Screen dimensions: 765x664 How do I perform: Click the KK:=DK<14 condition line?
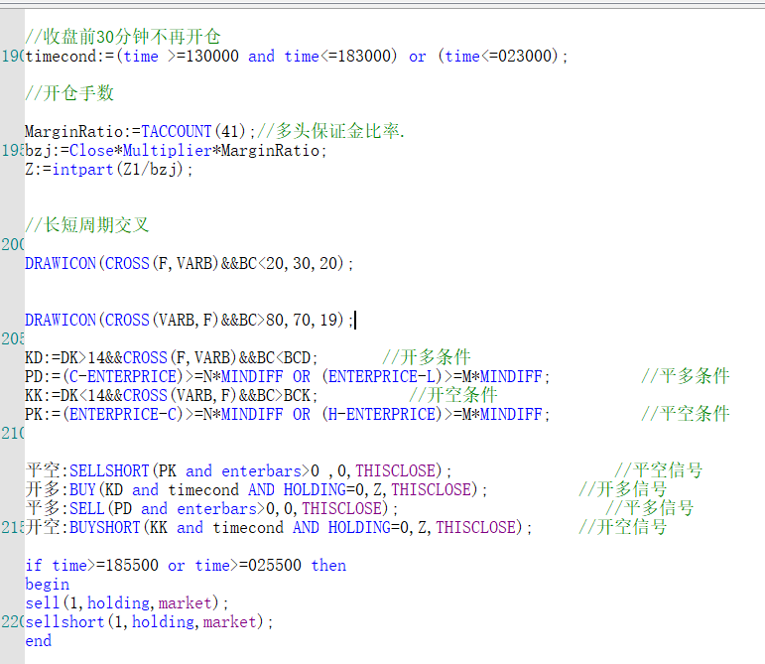click(172, 395)
